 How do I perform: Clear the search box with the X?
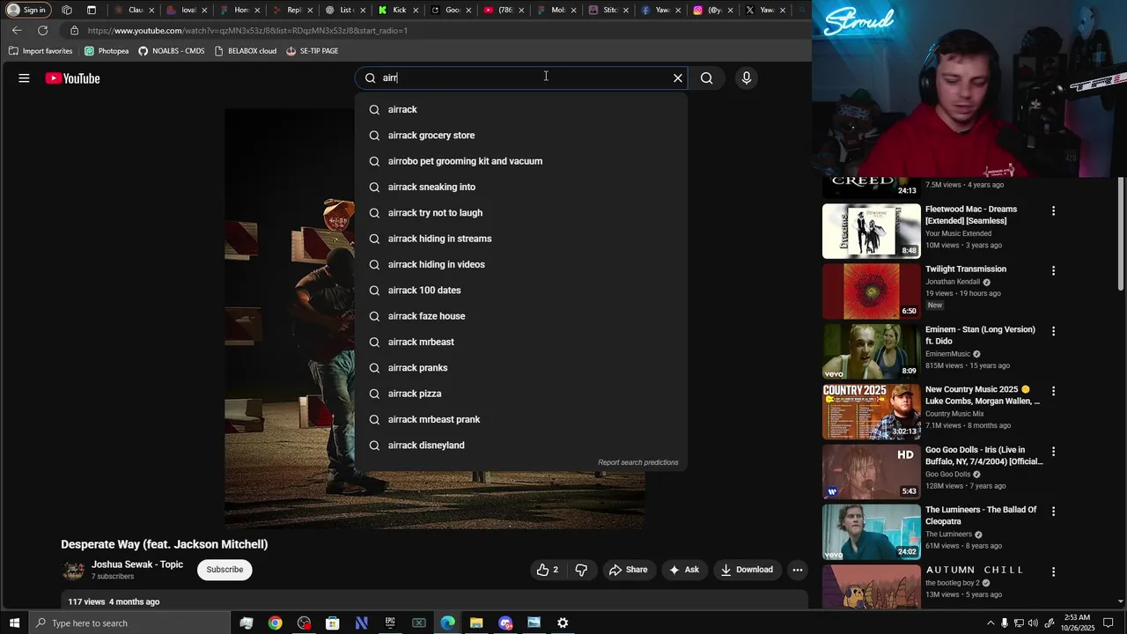[x=678, y=78]
